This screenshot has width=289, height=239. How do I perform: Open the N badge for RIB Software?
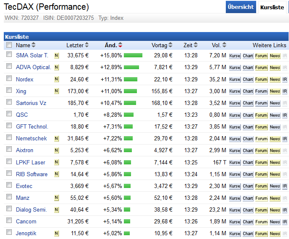point(56,174)
